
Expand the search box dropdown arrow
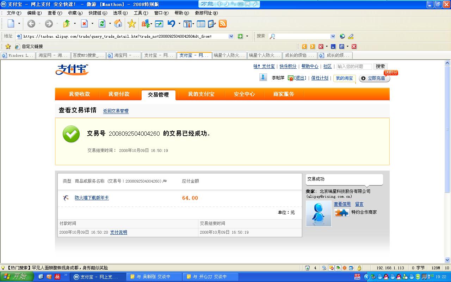pos(333,36)
